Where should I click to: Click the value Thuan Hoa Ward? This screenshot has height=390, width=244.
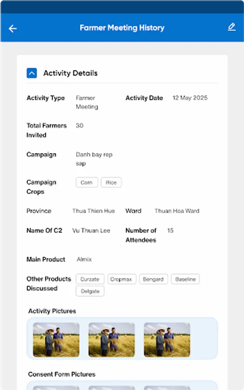click(x=177, y=211)
